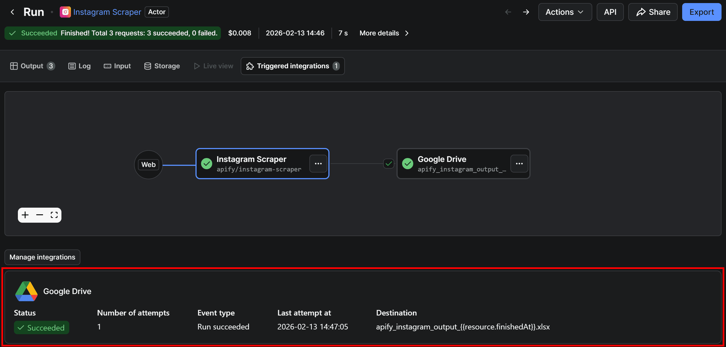Open the Actions dropdown
This screenshot has height=347, width=726.
[565, 12]
